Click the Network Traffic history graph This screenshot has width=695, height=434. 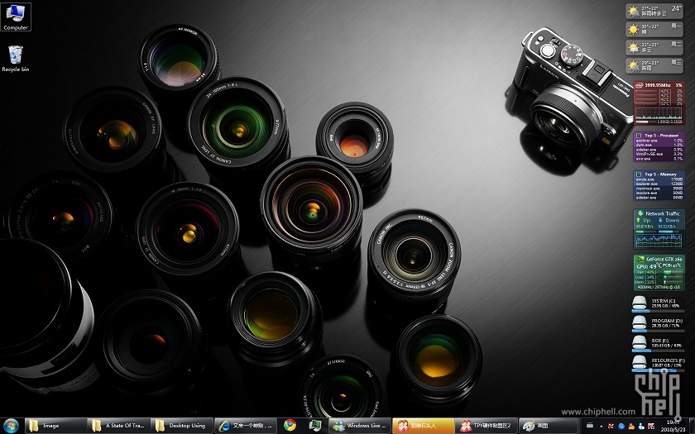click(659, 239)
